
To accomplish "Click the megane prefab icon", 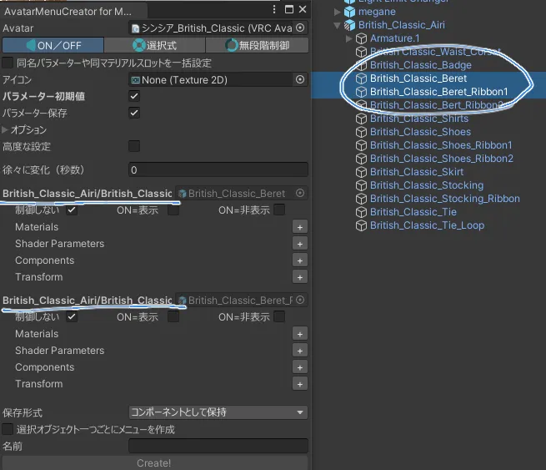I will pos(350,12).
